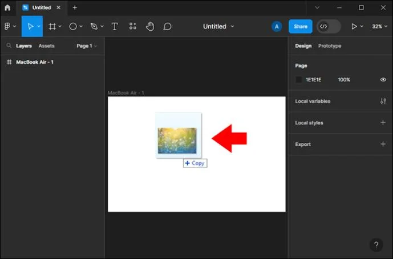Select the Pen tool
Viewport: 393px width, 259px height.
click(x=94, y=26)
